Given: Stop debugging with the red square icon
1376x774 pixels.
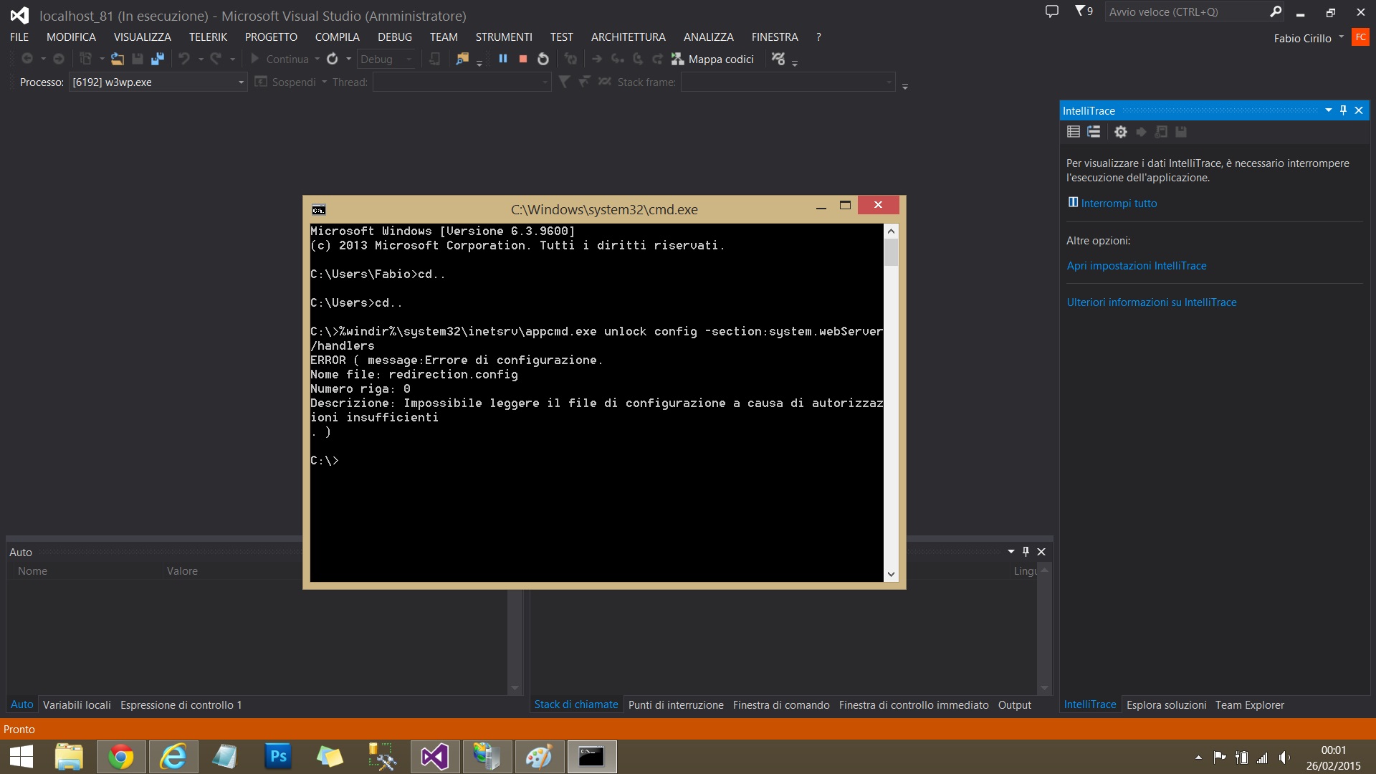Looking at the screenshot, I should (523, 59).
